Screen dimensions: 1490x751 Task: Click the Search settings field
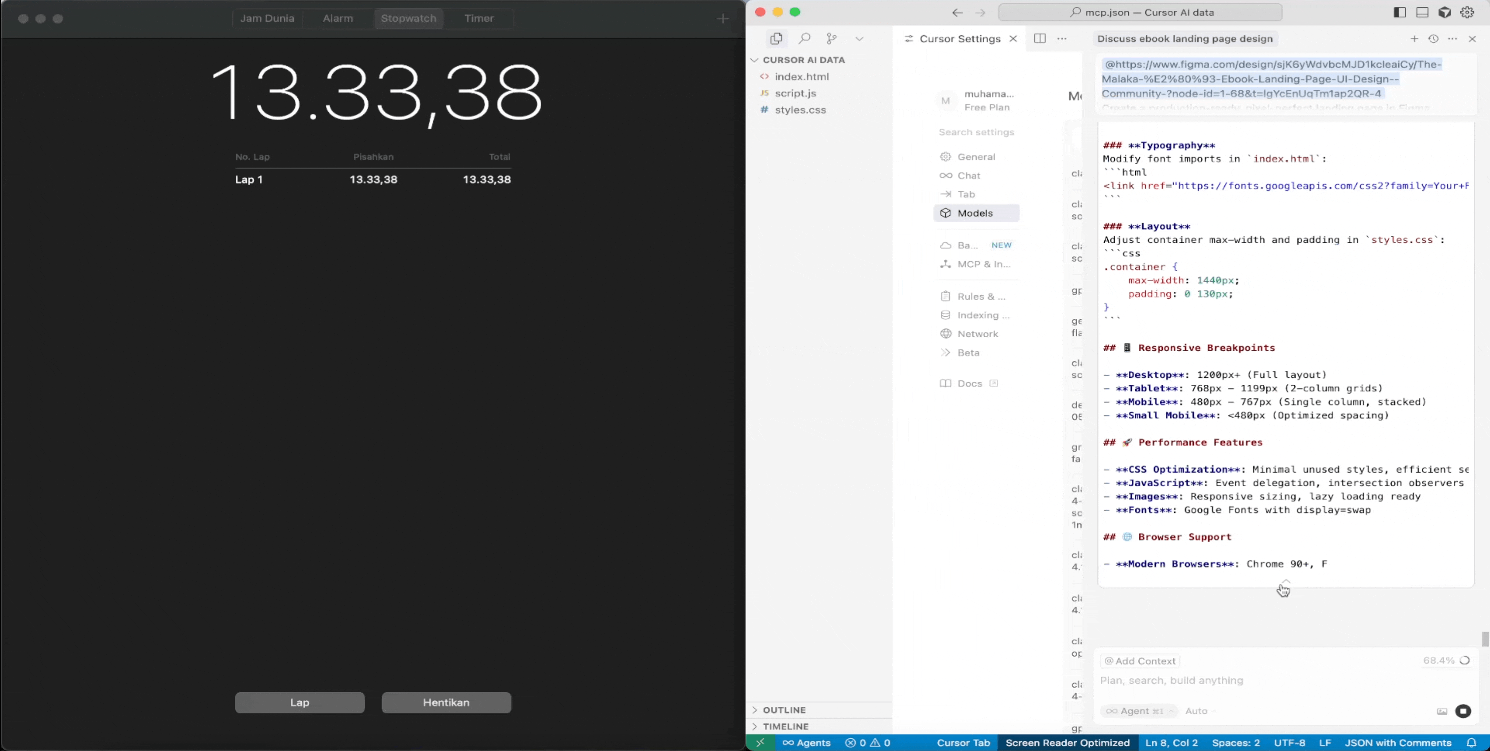[977, 133]
